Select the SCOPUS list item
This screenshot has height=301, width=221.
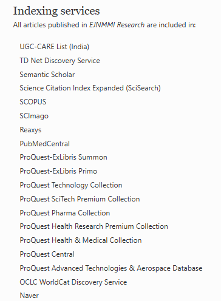pyautogui.click(x=33, y=102)
